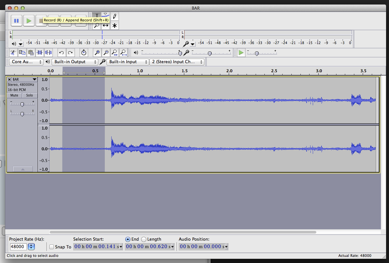Open the Core Audio host dropdown
Viewport: 389px width, 263px height.
click(x=26, y=62)
